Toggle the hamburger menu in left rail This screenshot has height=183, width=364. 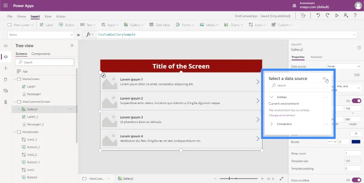5,45
